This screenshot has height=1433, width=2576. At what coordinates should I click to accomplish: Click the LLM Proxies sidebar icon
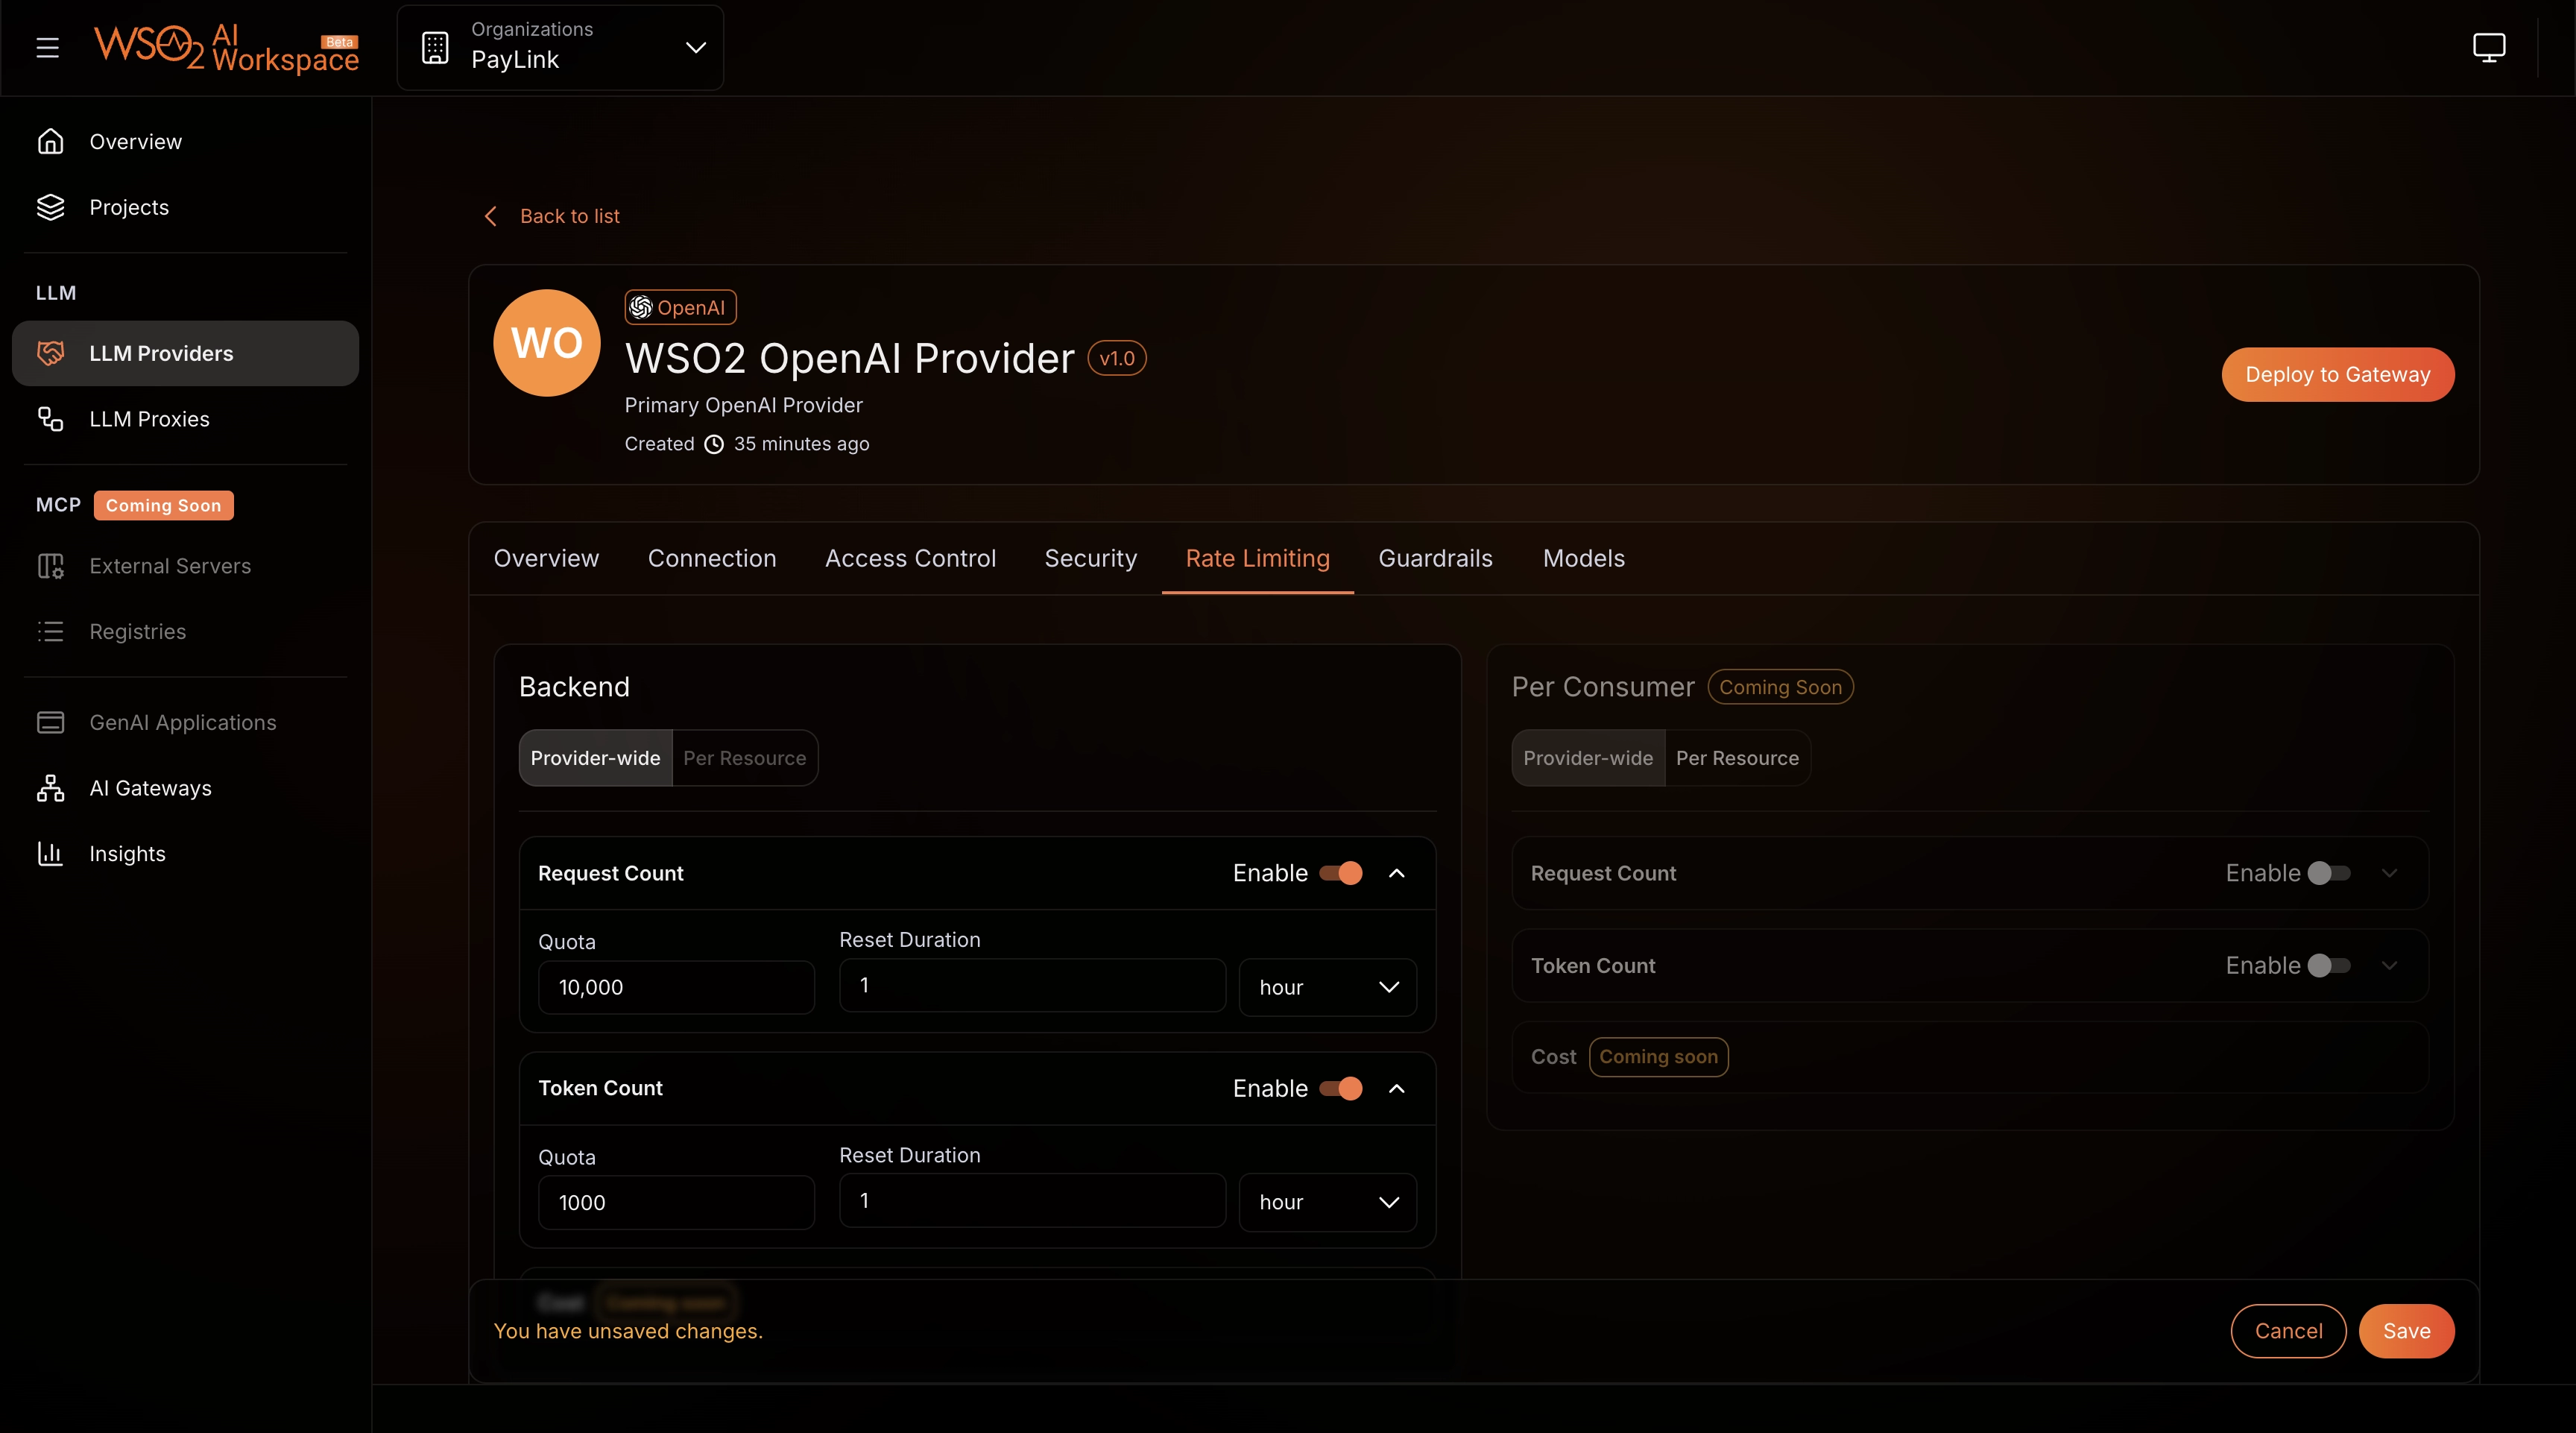coord(50,419)
